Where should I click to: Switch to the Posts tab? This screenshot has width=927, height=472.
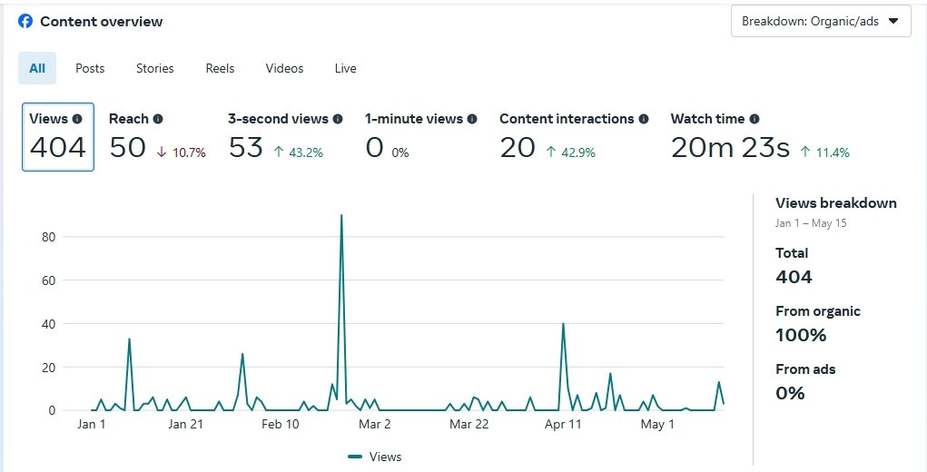[90, 68]
